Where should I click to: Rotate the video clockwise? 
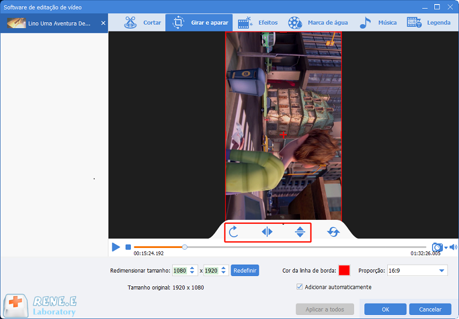click(x=234, y=232)
